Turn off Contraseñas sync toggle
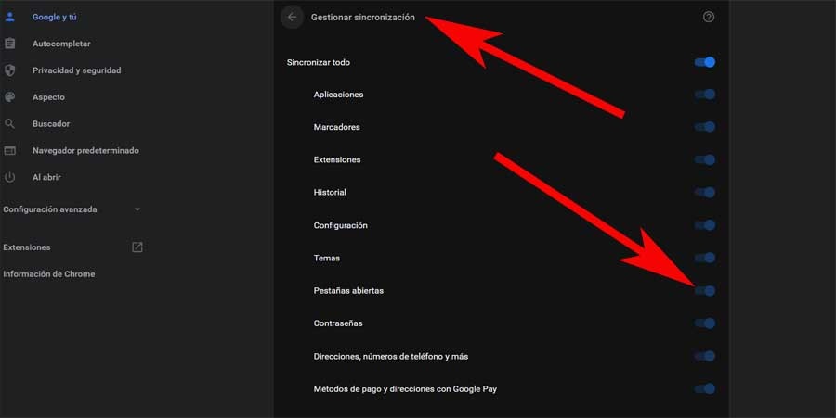The image size is (836, 418). 704,323
